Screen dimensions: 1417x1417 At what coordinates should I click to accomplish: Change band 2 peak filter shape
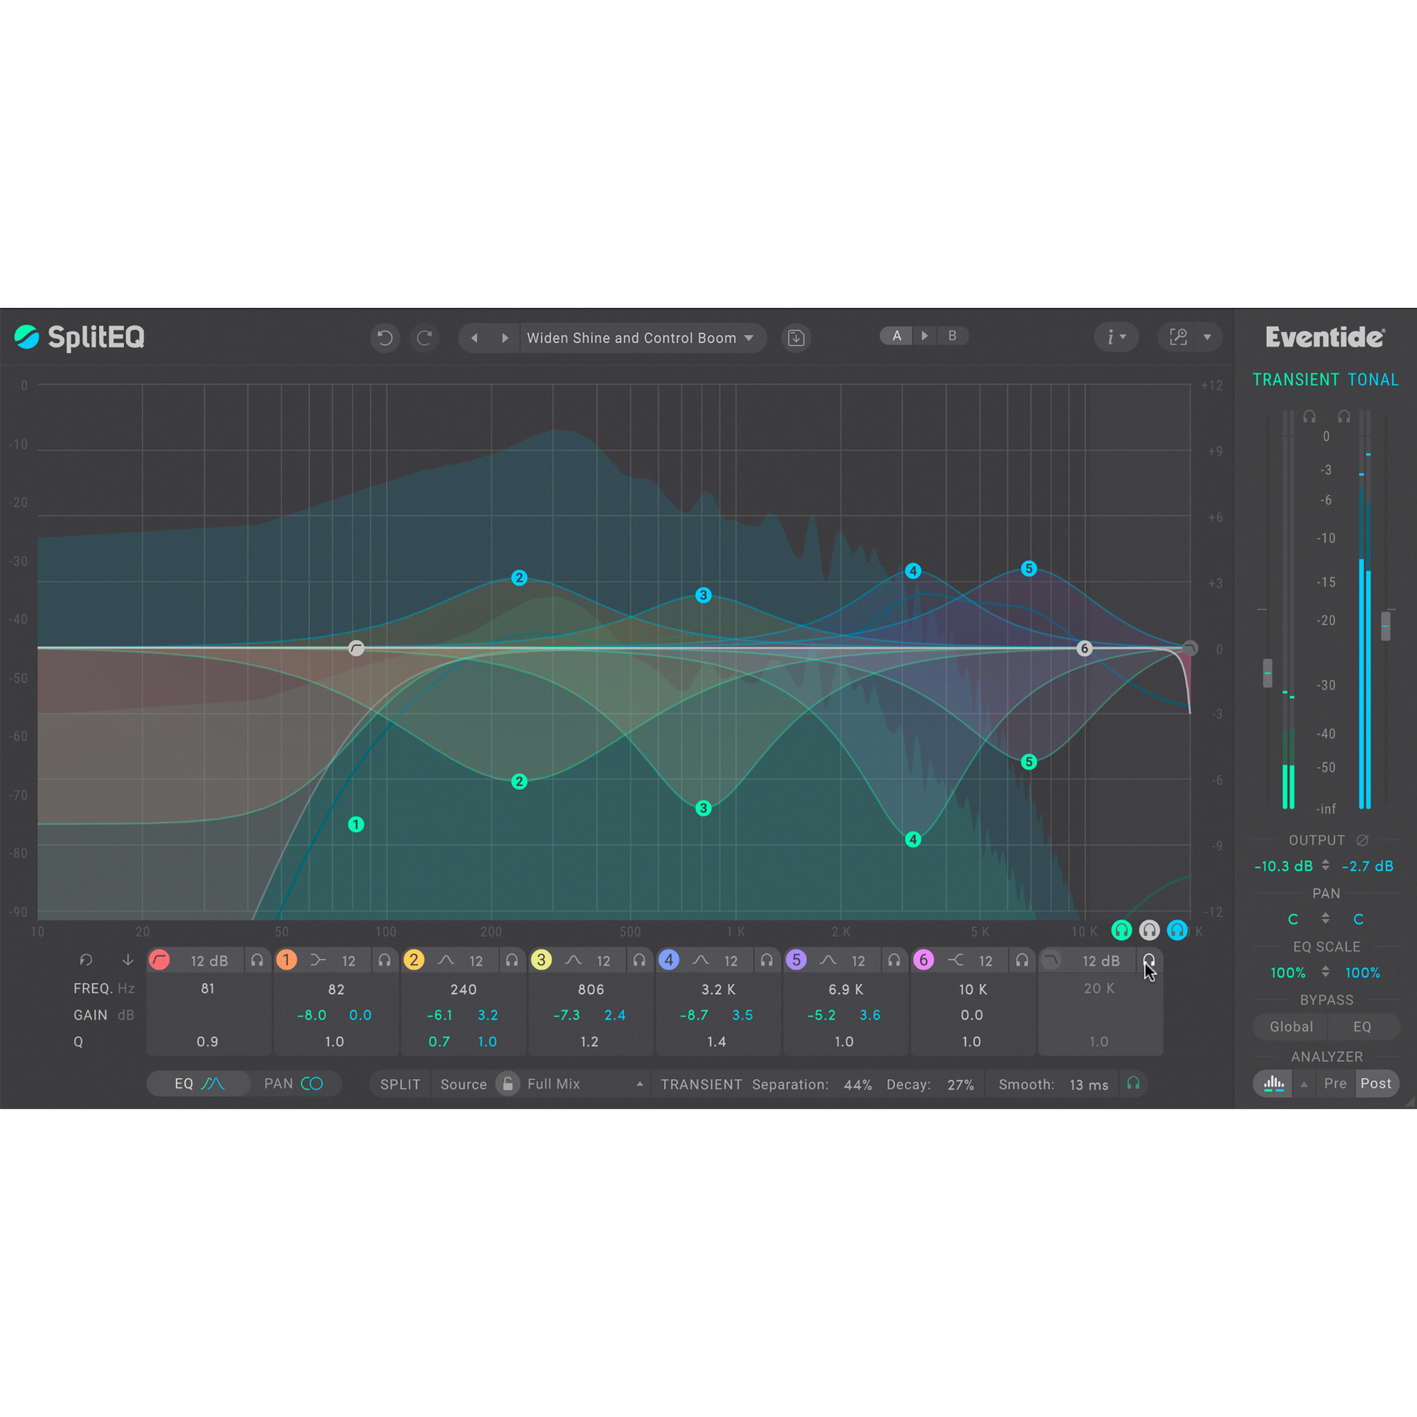[446, 960]
